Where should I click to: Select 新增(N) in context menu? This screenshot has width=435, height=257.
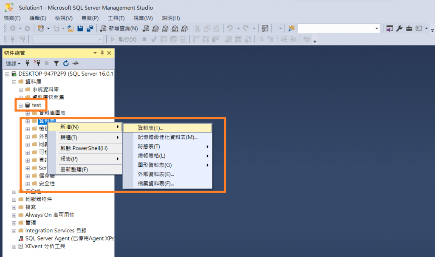coord(85,127)
